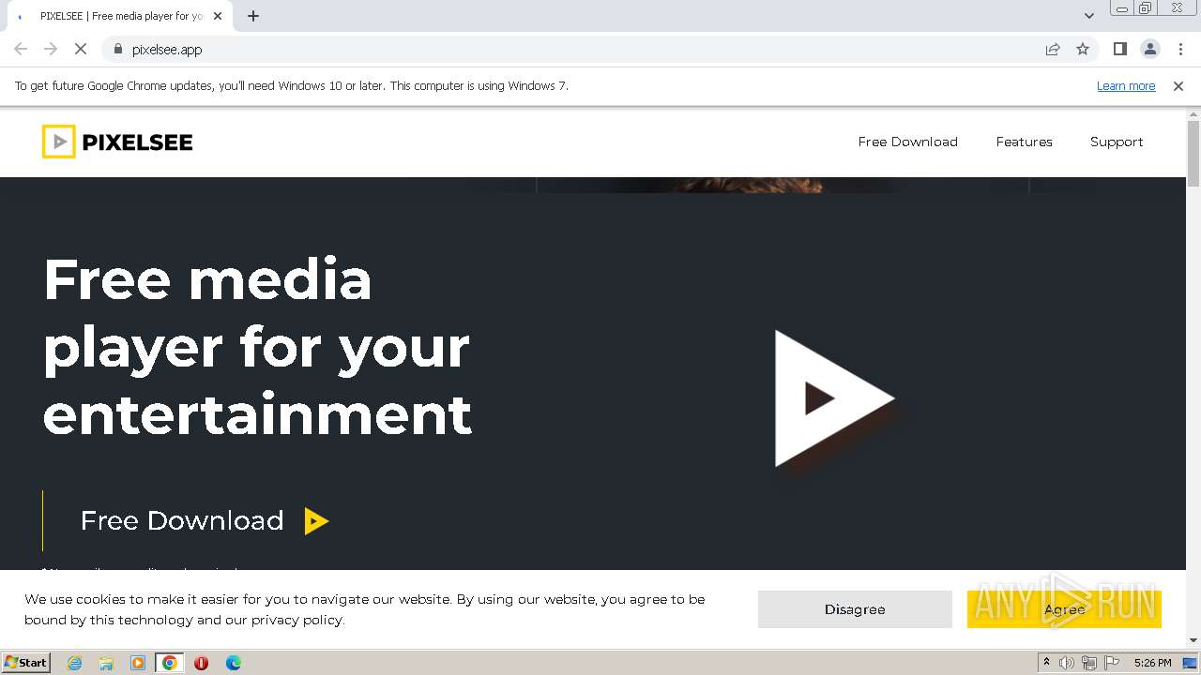Viewport: 1201px width, 675px height.
Task: Show hidden system tray icons
Action: coord(1046,663)
